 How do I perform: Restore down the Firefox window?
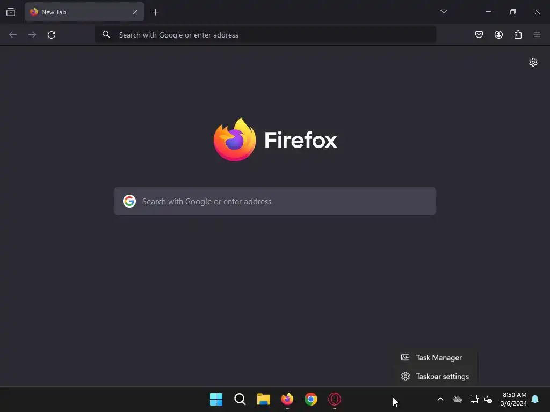(513, 12)
